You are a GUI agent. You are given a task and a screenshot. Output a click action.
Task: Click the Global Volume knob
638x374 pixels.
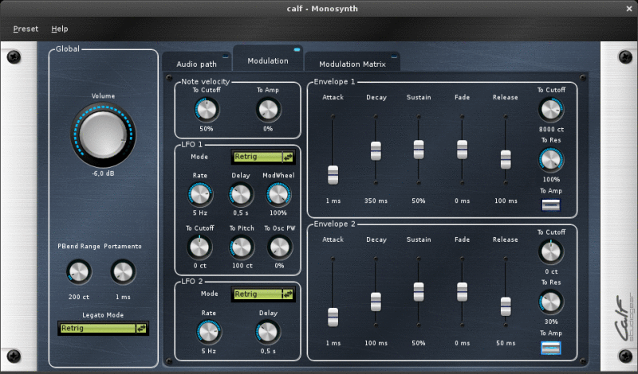click(x=103, y=134)
